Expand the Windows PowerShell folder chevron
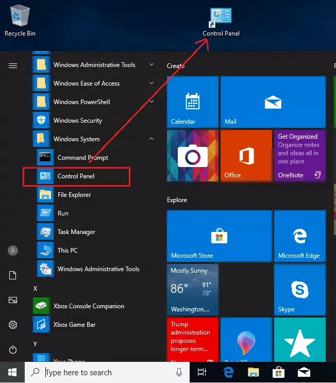 click(152, 102)
